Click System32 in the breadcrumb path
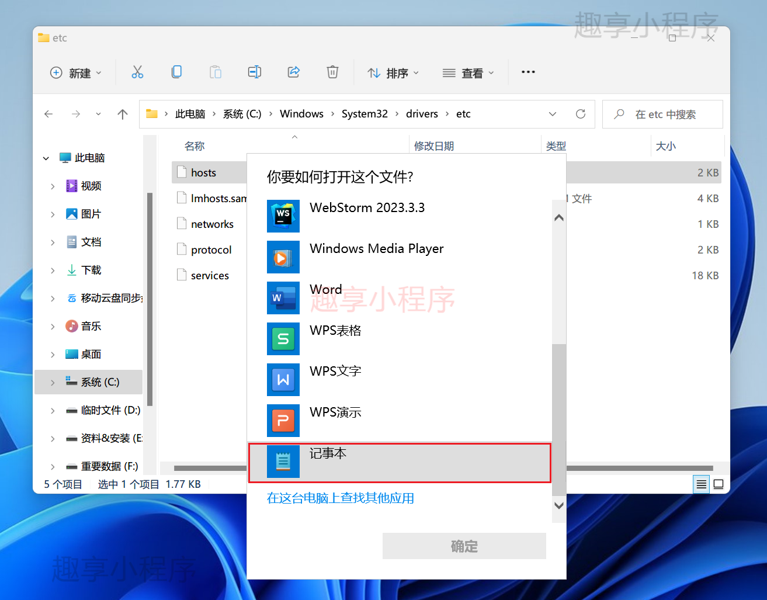 (365, 114)
